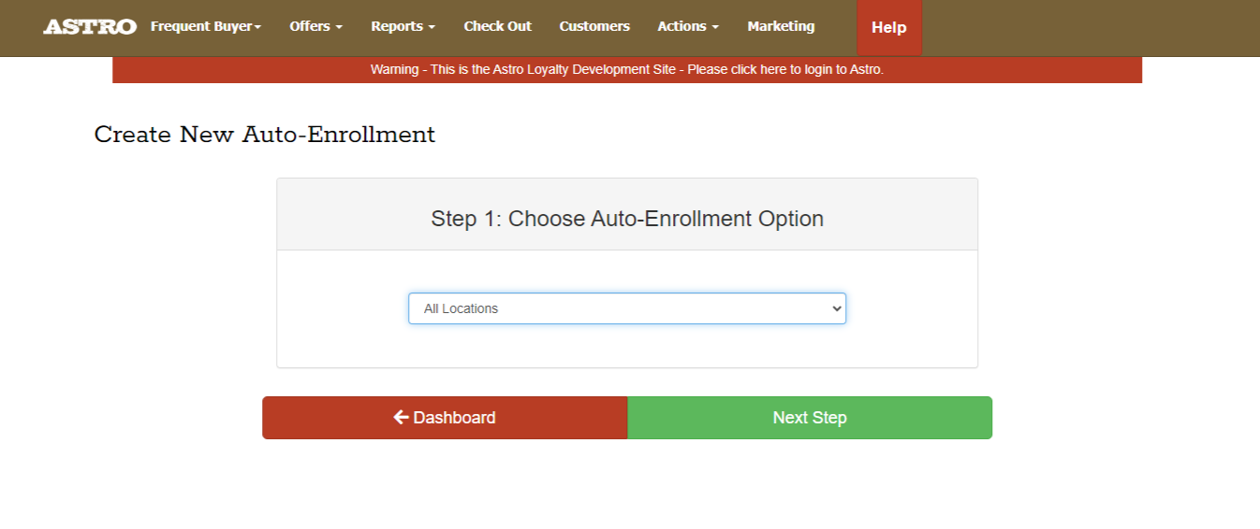Return to Dashboard using the red button
1260x529 pixels.
point(445,418)
